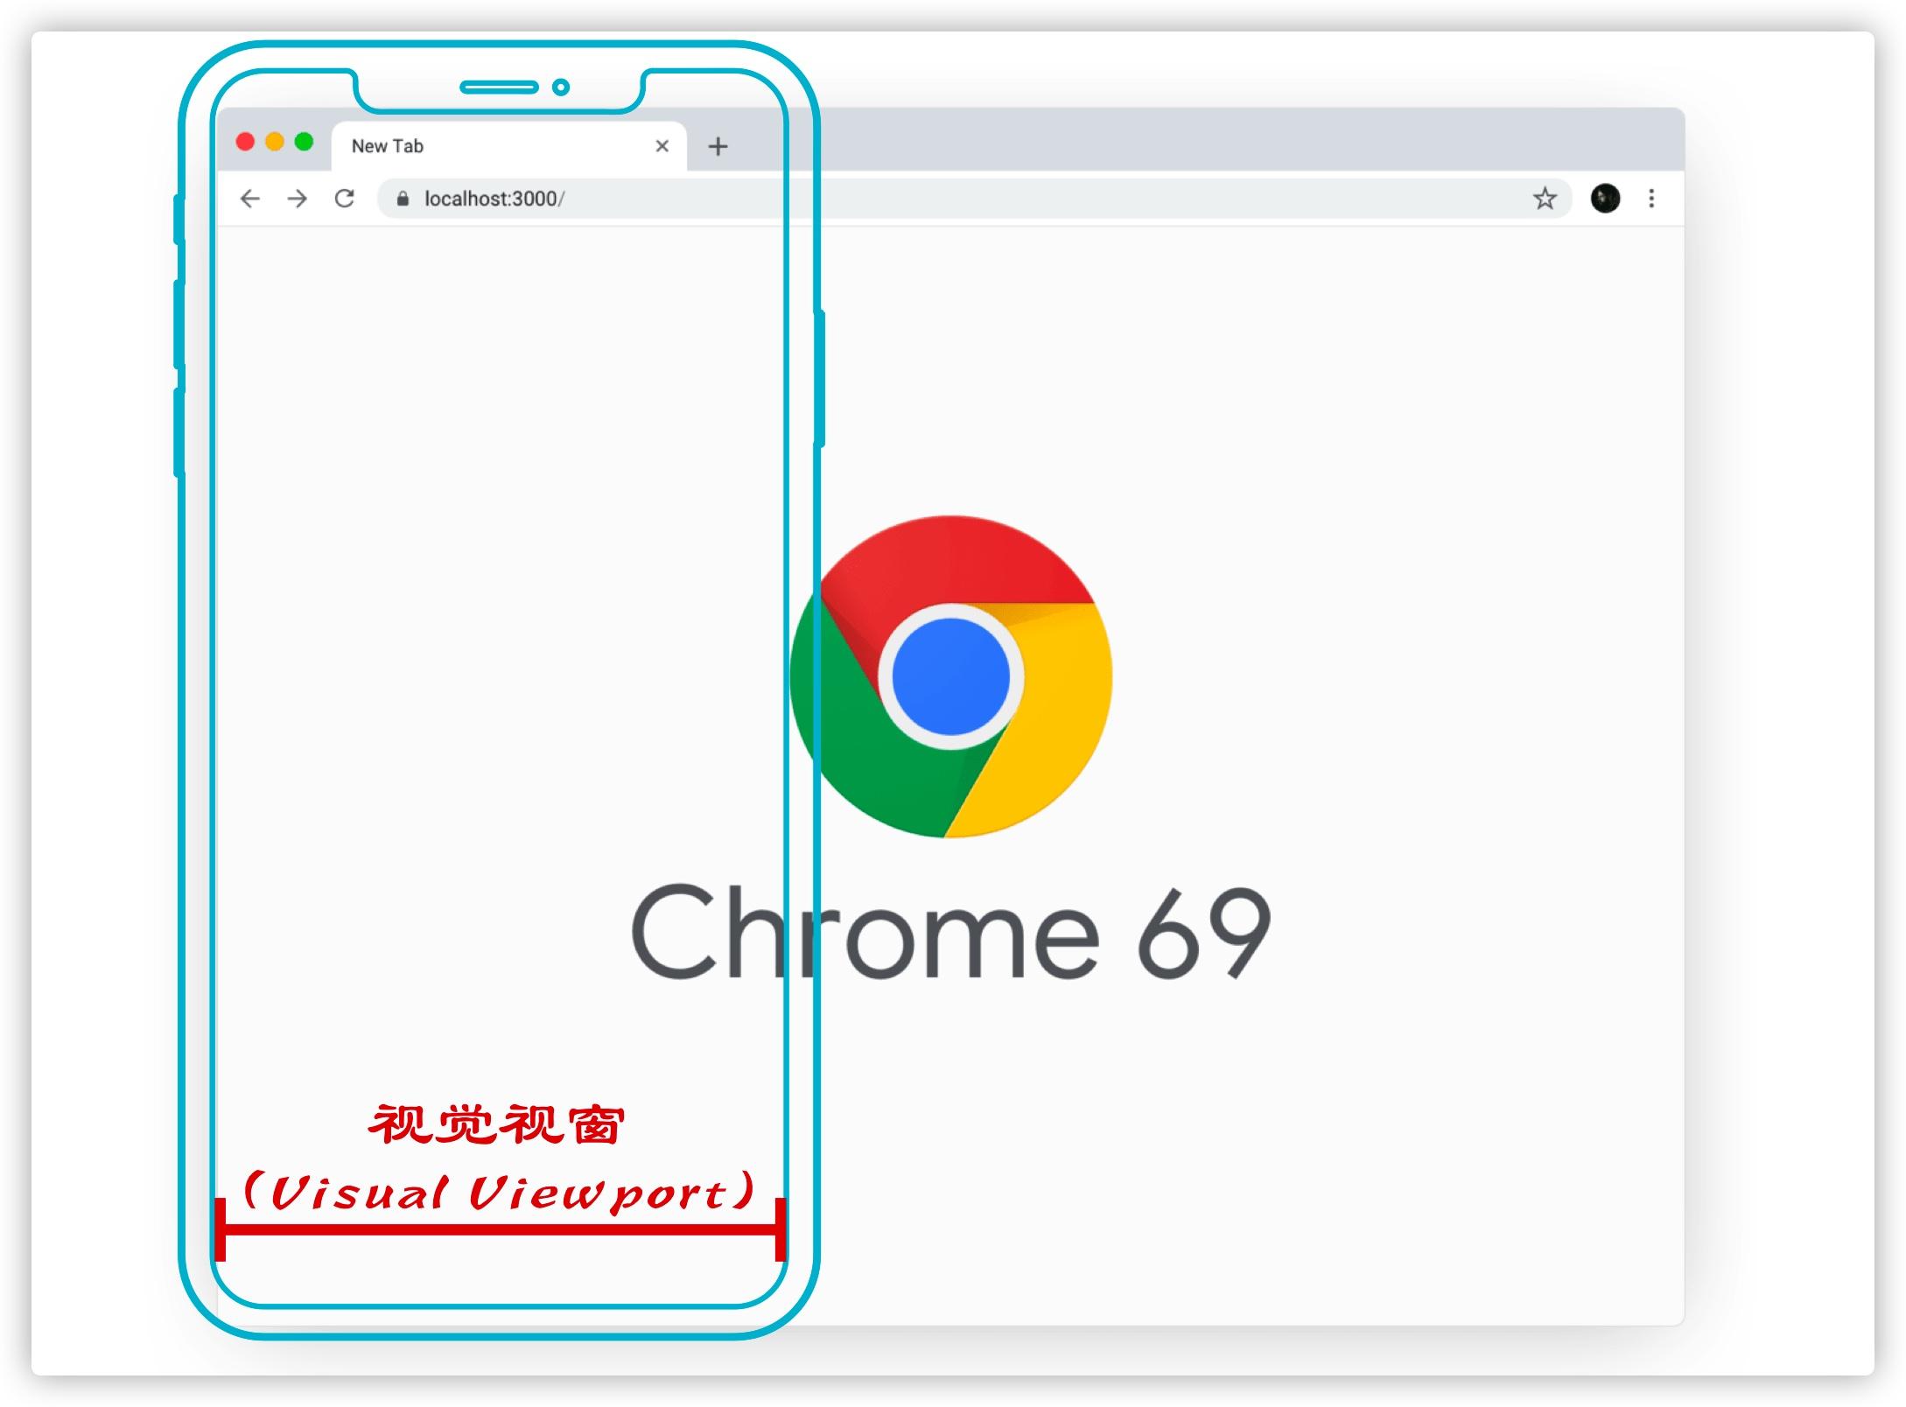This screenshot has width=1906, height=1407.
Task: Click the forward navigation arrow
Action: [298, 199]
